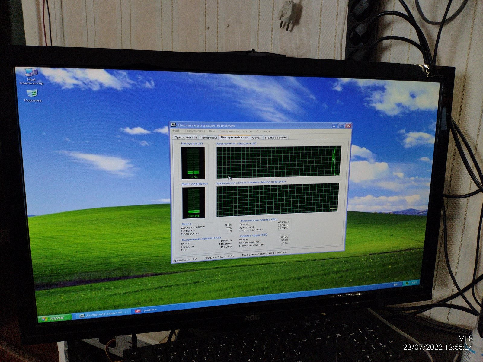This screenshot has width=483, height=362.
Task: Open the Справка menu
Action: tap(263, 131)
